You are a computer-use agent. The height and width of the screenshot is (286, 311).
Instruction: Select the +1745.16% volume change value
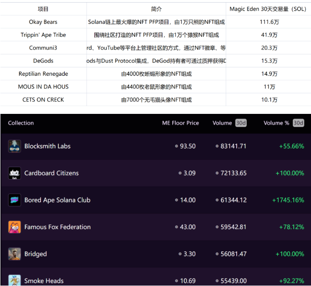click(x=288, y=200)
